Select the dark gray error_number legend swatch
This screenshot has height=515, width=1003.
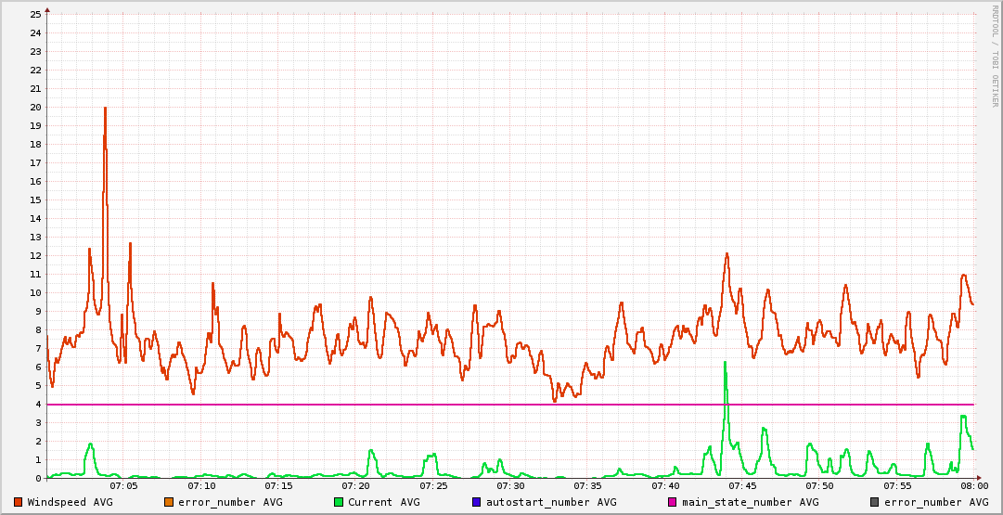874,502
